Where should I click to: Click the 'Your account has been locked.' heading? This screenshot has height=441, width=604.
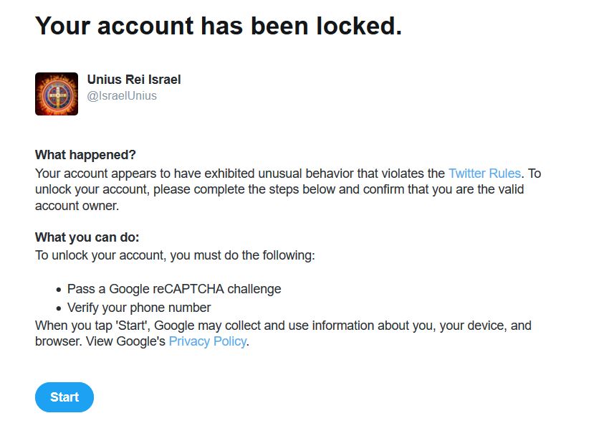(219, 26)
